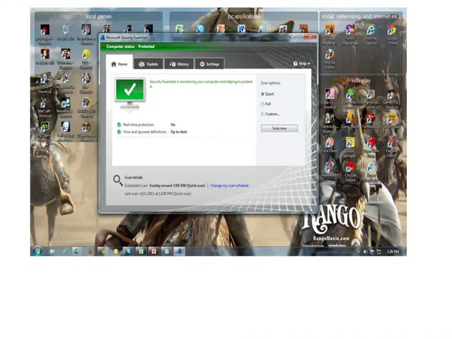
Task: Open the Tumblebugs desktop icon
Action: [371, 120]
